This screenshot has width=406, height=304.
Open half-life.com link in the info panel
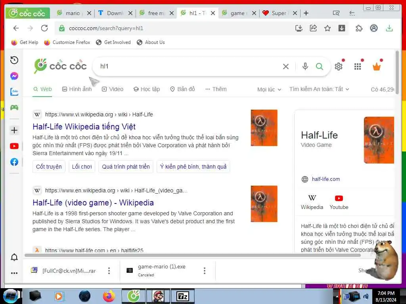(326, 179)
